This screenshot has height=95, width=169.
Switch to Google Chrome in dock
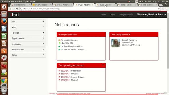[4, 80]
